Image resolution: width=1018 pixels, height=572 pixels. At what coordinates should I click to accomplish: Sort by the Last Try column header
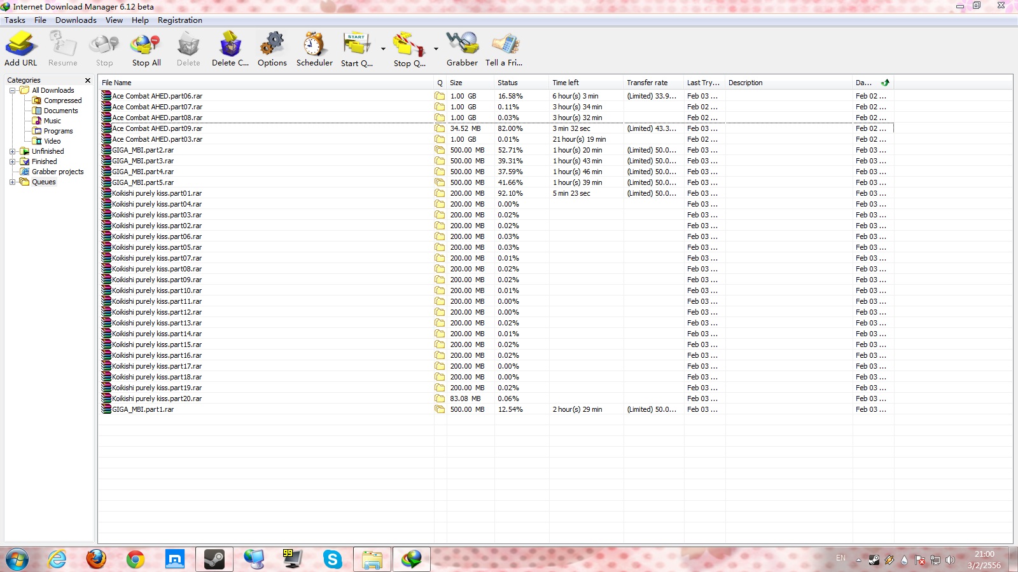(x=705, y=83)
